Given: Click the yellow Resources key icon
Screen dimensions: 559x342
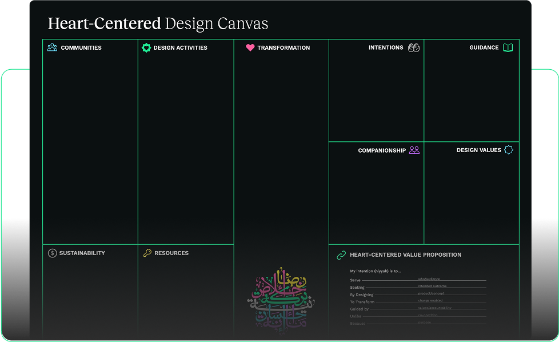Looking at the screenshot, I should (x=147, y=253).
